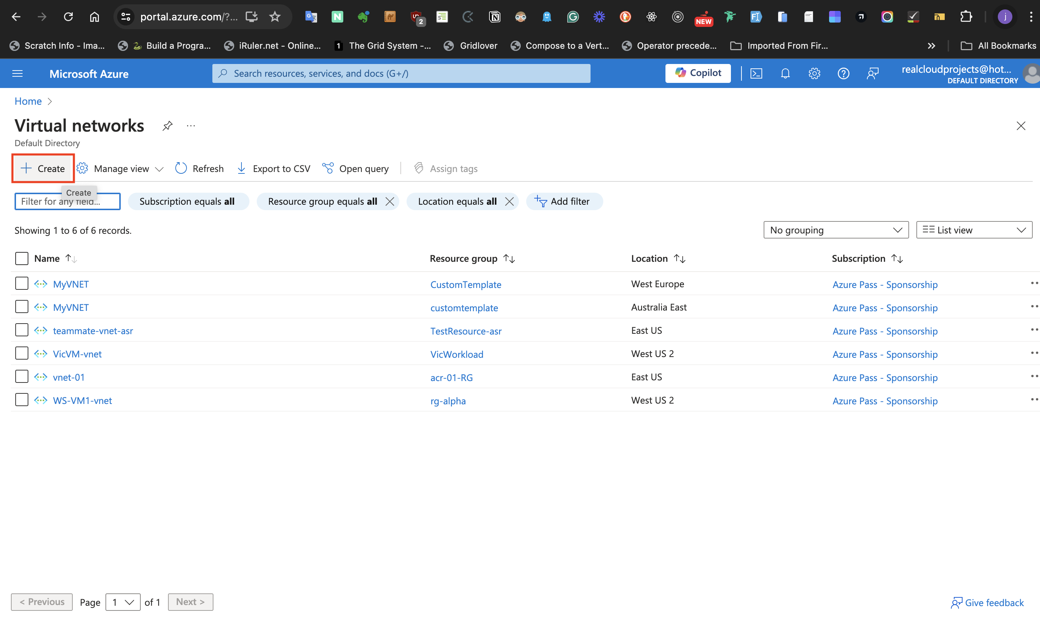This screenshot has height=621, width=1040.
Task: Open the notifications bell
Action: [785, 74]
